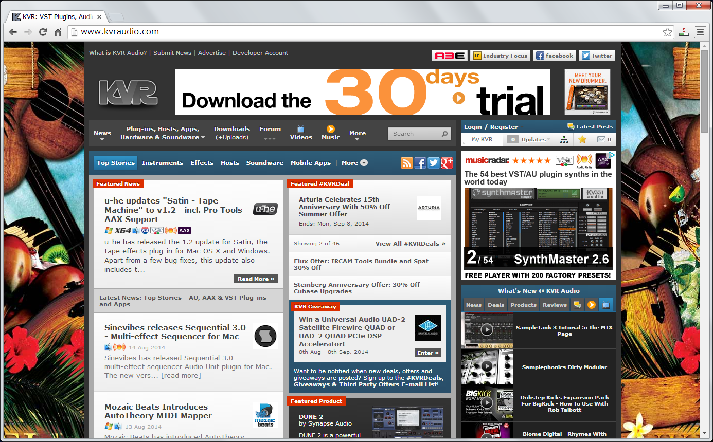This screenshot has height=442, width=713.
Task: Open the Flux Offer: IRCAM Tools Bundle deal
Action: coord(361,264)
